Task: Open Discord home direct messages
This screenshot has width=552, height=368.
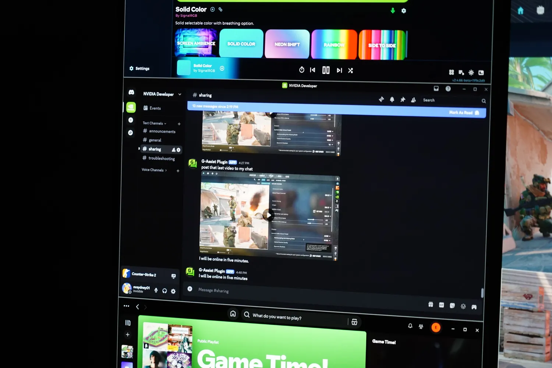Action: tap(131, 92)
